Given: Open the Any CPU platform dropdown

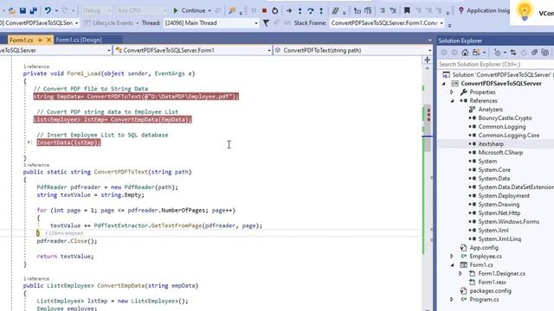Looking at the screenshot, I should [x=141, y=10].
